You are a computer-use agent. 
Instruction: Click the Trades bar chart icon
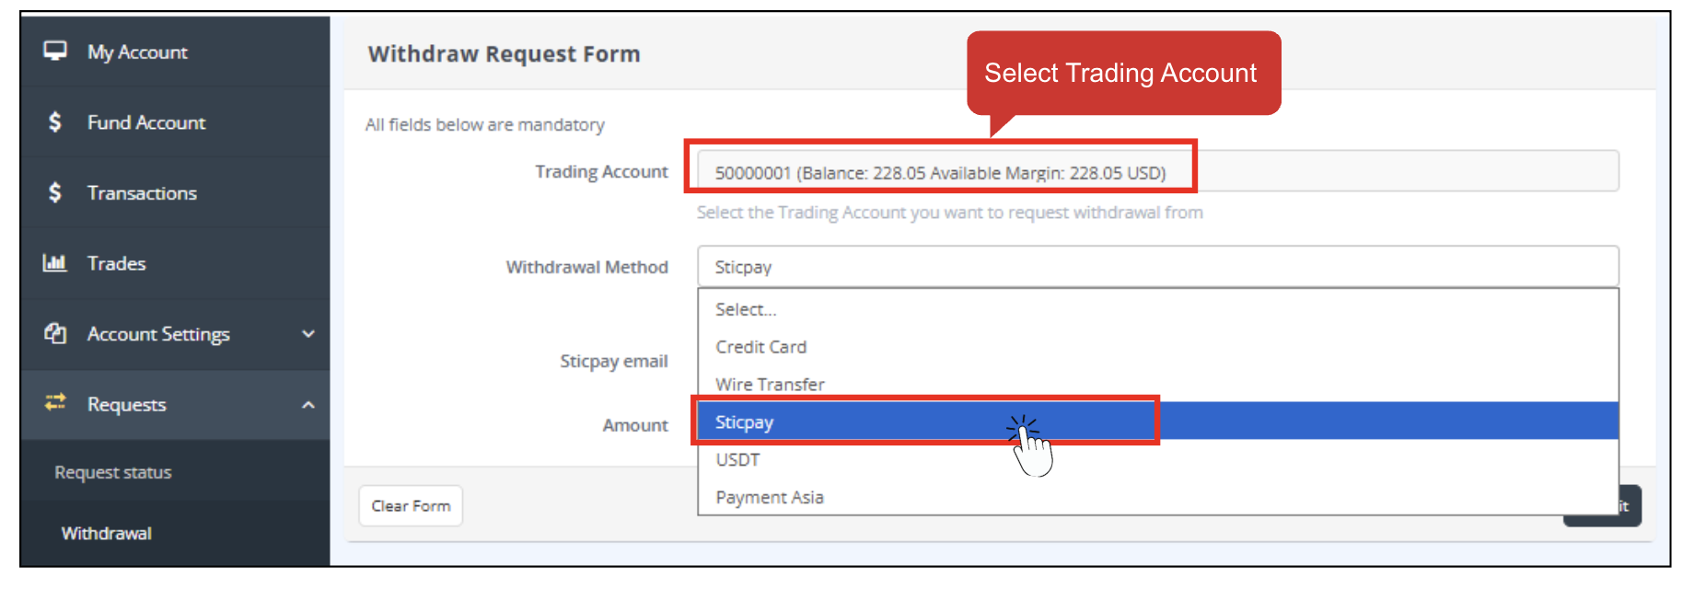coord(55,263)
